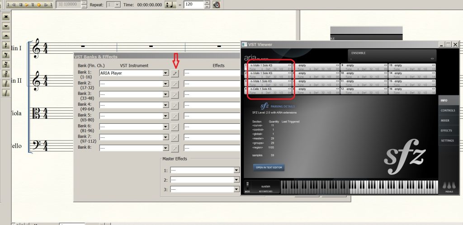Viewport: 463px width, 225px height.
Task: Expand Master Effects slot 1 dropdown
Action: 236,170
